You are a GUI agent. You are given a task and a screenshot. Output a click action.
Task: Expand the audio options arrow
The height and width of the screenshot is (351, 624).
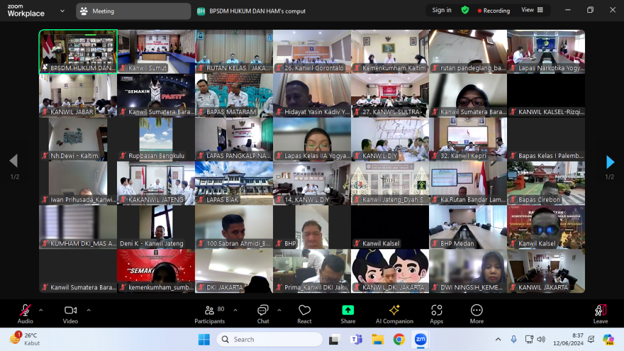point(41,310)
